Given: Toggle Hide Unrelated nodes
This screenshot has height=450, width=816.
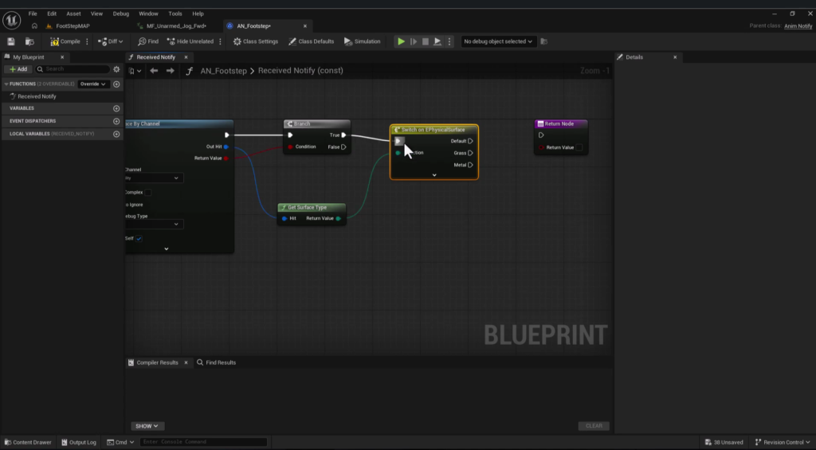Looking at the screenshot, I should pos(190,41).
